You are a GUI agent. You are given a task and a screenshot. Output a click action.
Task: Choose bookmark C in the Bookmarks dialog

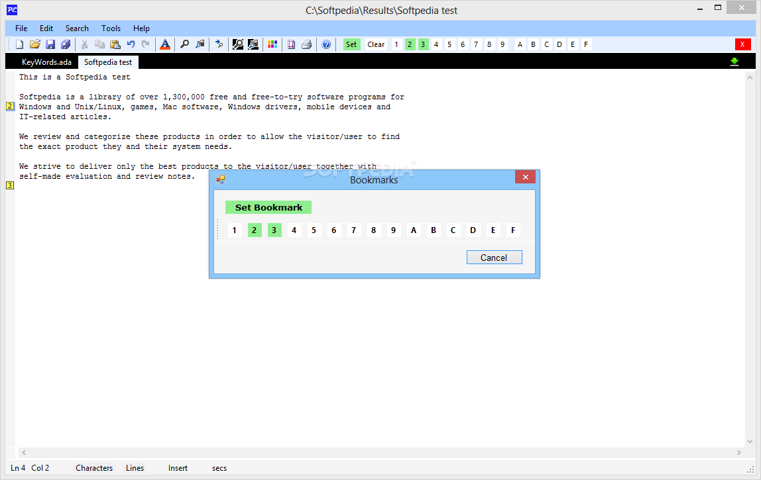tap(453, 230)
